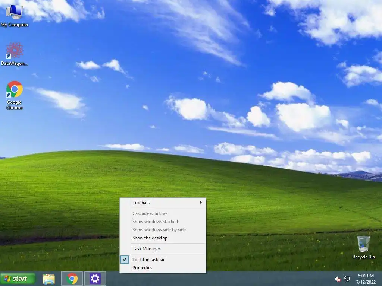Select the Recycle Bin icon
Image resolution: width=382 pixels, height=286 pixels.
pyautogui.click(x=363, y=247)
